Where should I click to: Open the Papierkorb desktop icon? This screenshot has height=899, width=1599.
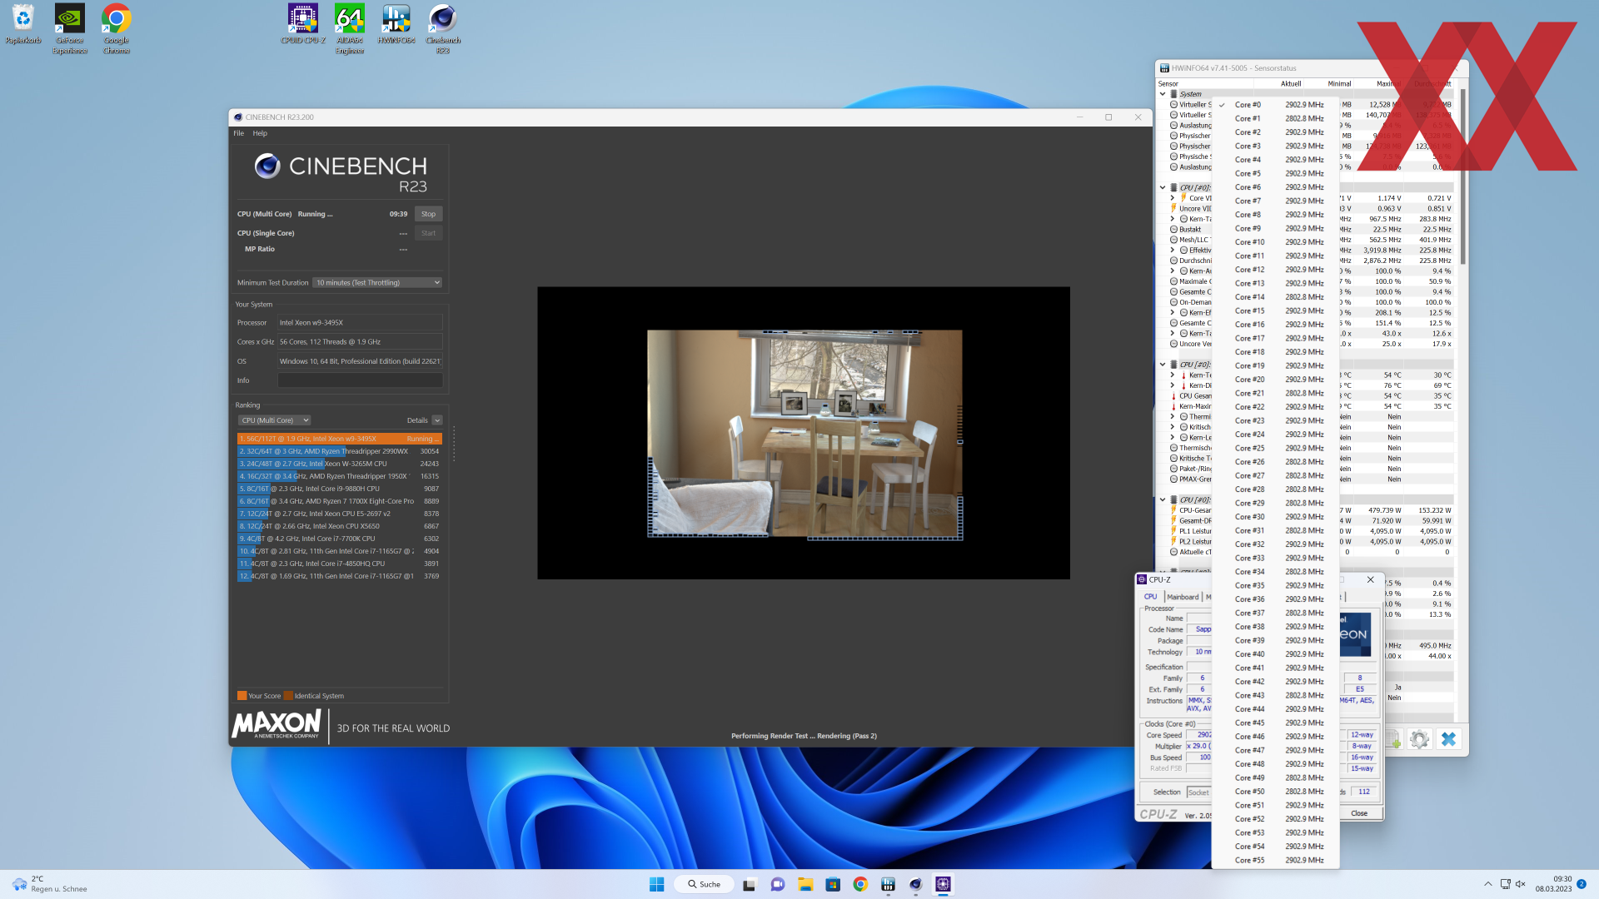point(23,25)
